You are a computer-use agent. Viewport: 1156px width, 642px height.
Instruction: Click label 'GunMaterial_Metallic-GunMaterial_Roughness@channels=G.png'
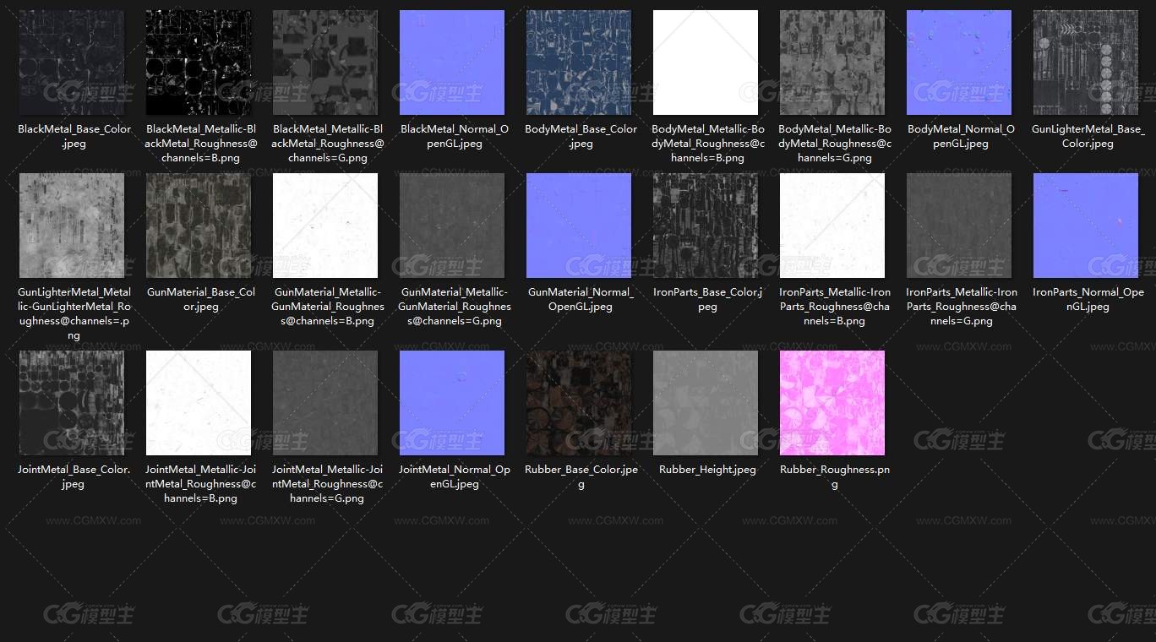tap(455, 307)
